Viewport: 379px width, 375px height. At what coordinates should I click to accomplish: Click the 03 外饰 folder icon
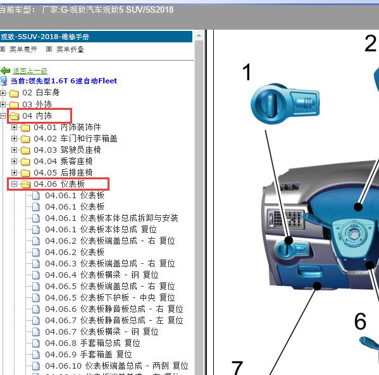(14, 105)
